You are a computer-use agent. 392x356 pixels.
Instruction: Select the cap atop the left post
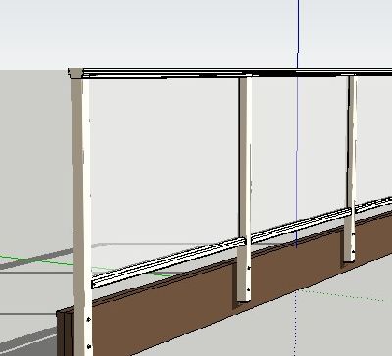pos(75,73)
